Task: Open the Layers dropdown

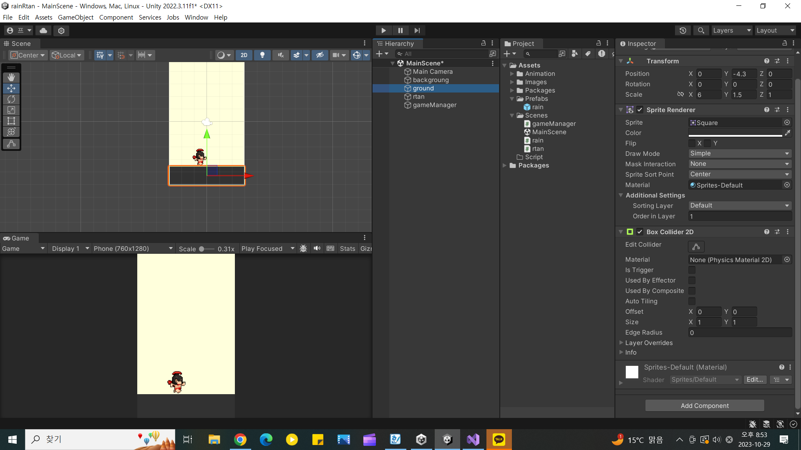Action: tap(732, 30)
